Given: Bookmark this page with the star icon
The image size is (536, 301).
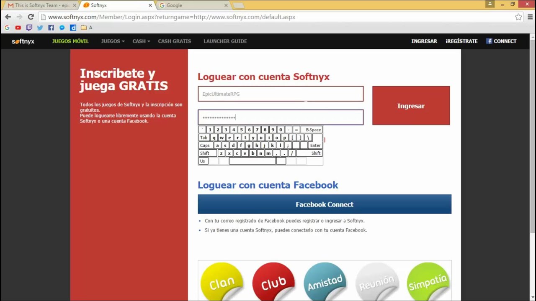Looking at the screenshot, I should [x=518, y=17].
